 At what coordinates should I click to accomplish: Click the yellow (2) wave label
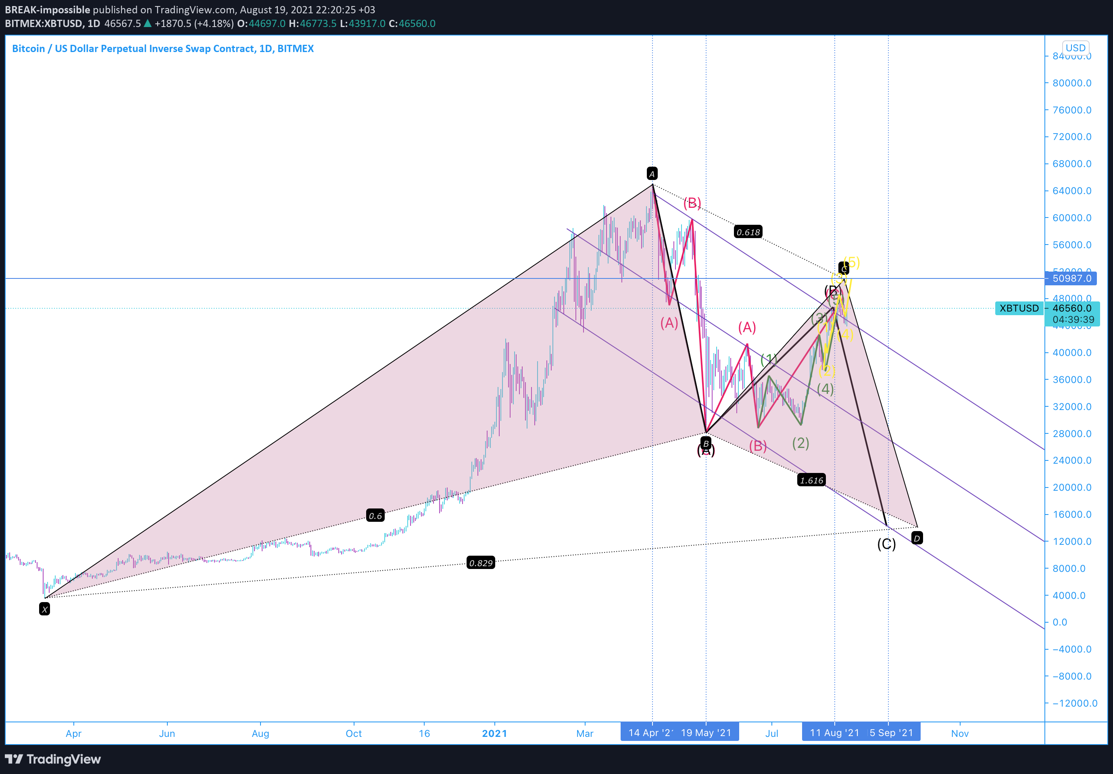pyautogui.click(x=827, y=371)
